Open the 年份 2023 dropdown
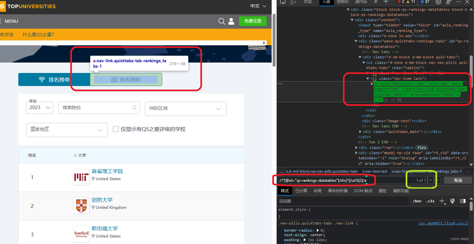 click(x=40, y=108)
